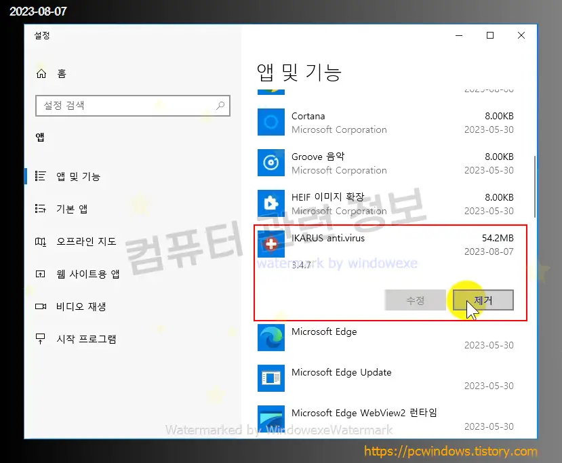The height and width of the screenshot is (463, 562).
Task: Click the 웹 사이트용 앱 icon
Action: click(x=40, y=274)
